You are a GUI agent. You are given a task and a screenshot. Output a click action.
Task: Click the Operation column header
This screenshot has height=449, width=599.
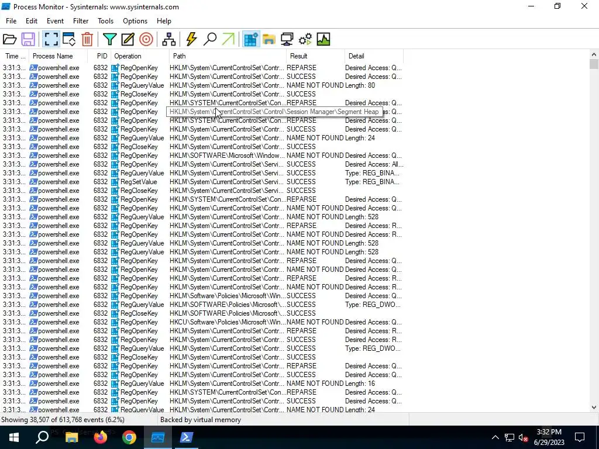click(140, 56)
